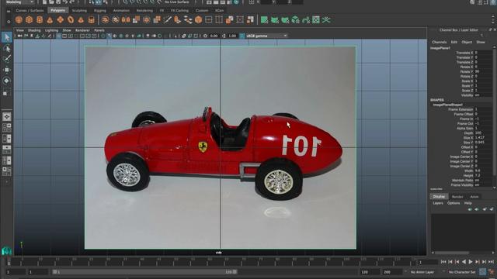Click the first green UV planar mapping icon
This screenshot has width=497, height=279.
click(264, 20)
